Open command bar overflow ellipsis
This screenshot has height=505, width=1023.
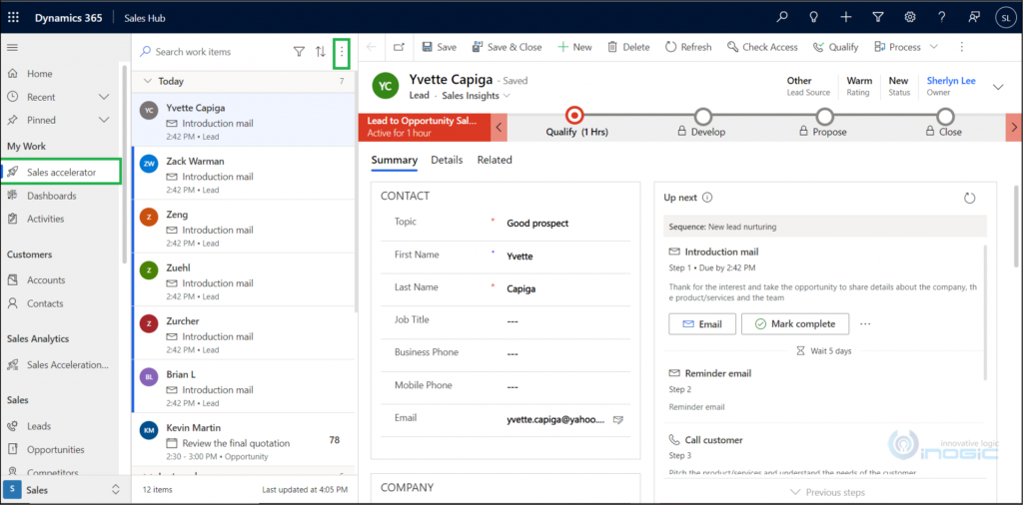[961, 47]
